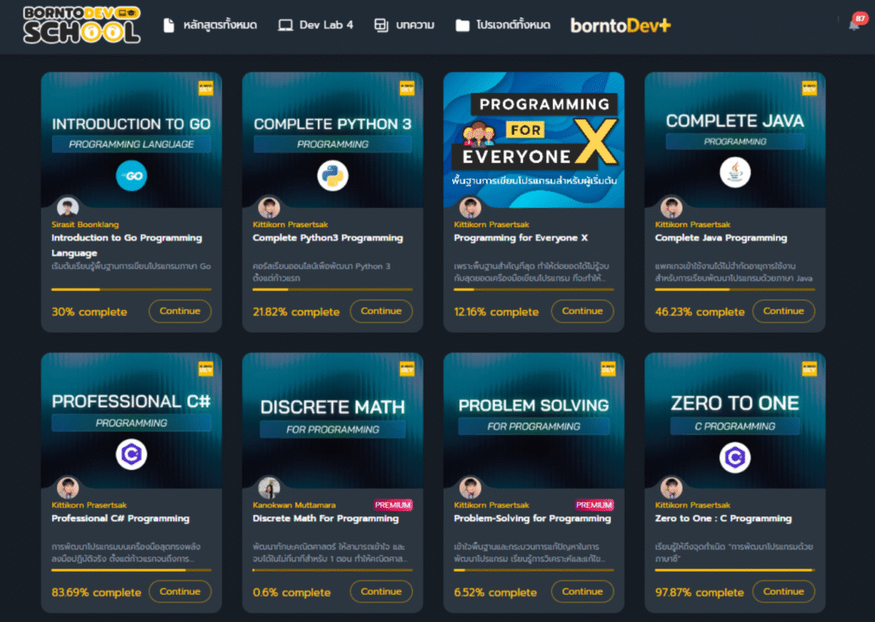
Task: Click the Python logo on Complete Python 3 card
Action: 332,176
